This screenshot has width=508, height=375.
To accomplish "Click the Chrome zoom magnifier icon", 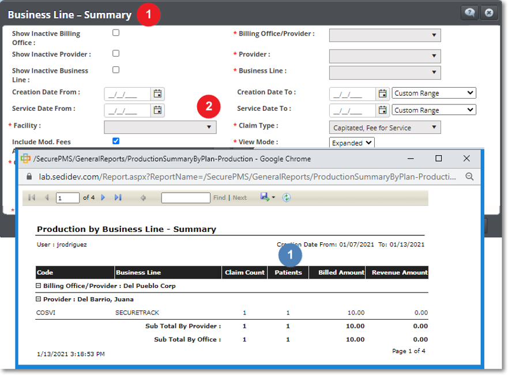I will (469, 177).
